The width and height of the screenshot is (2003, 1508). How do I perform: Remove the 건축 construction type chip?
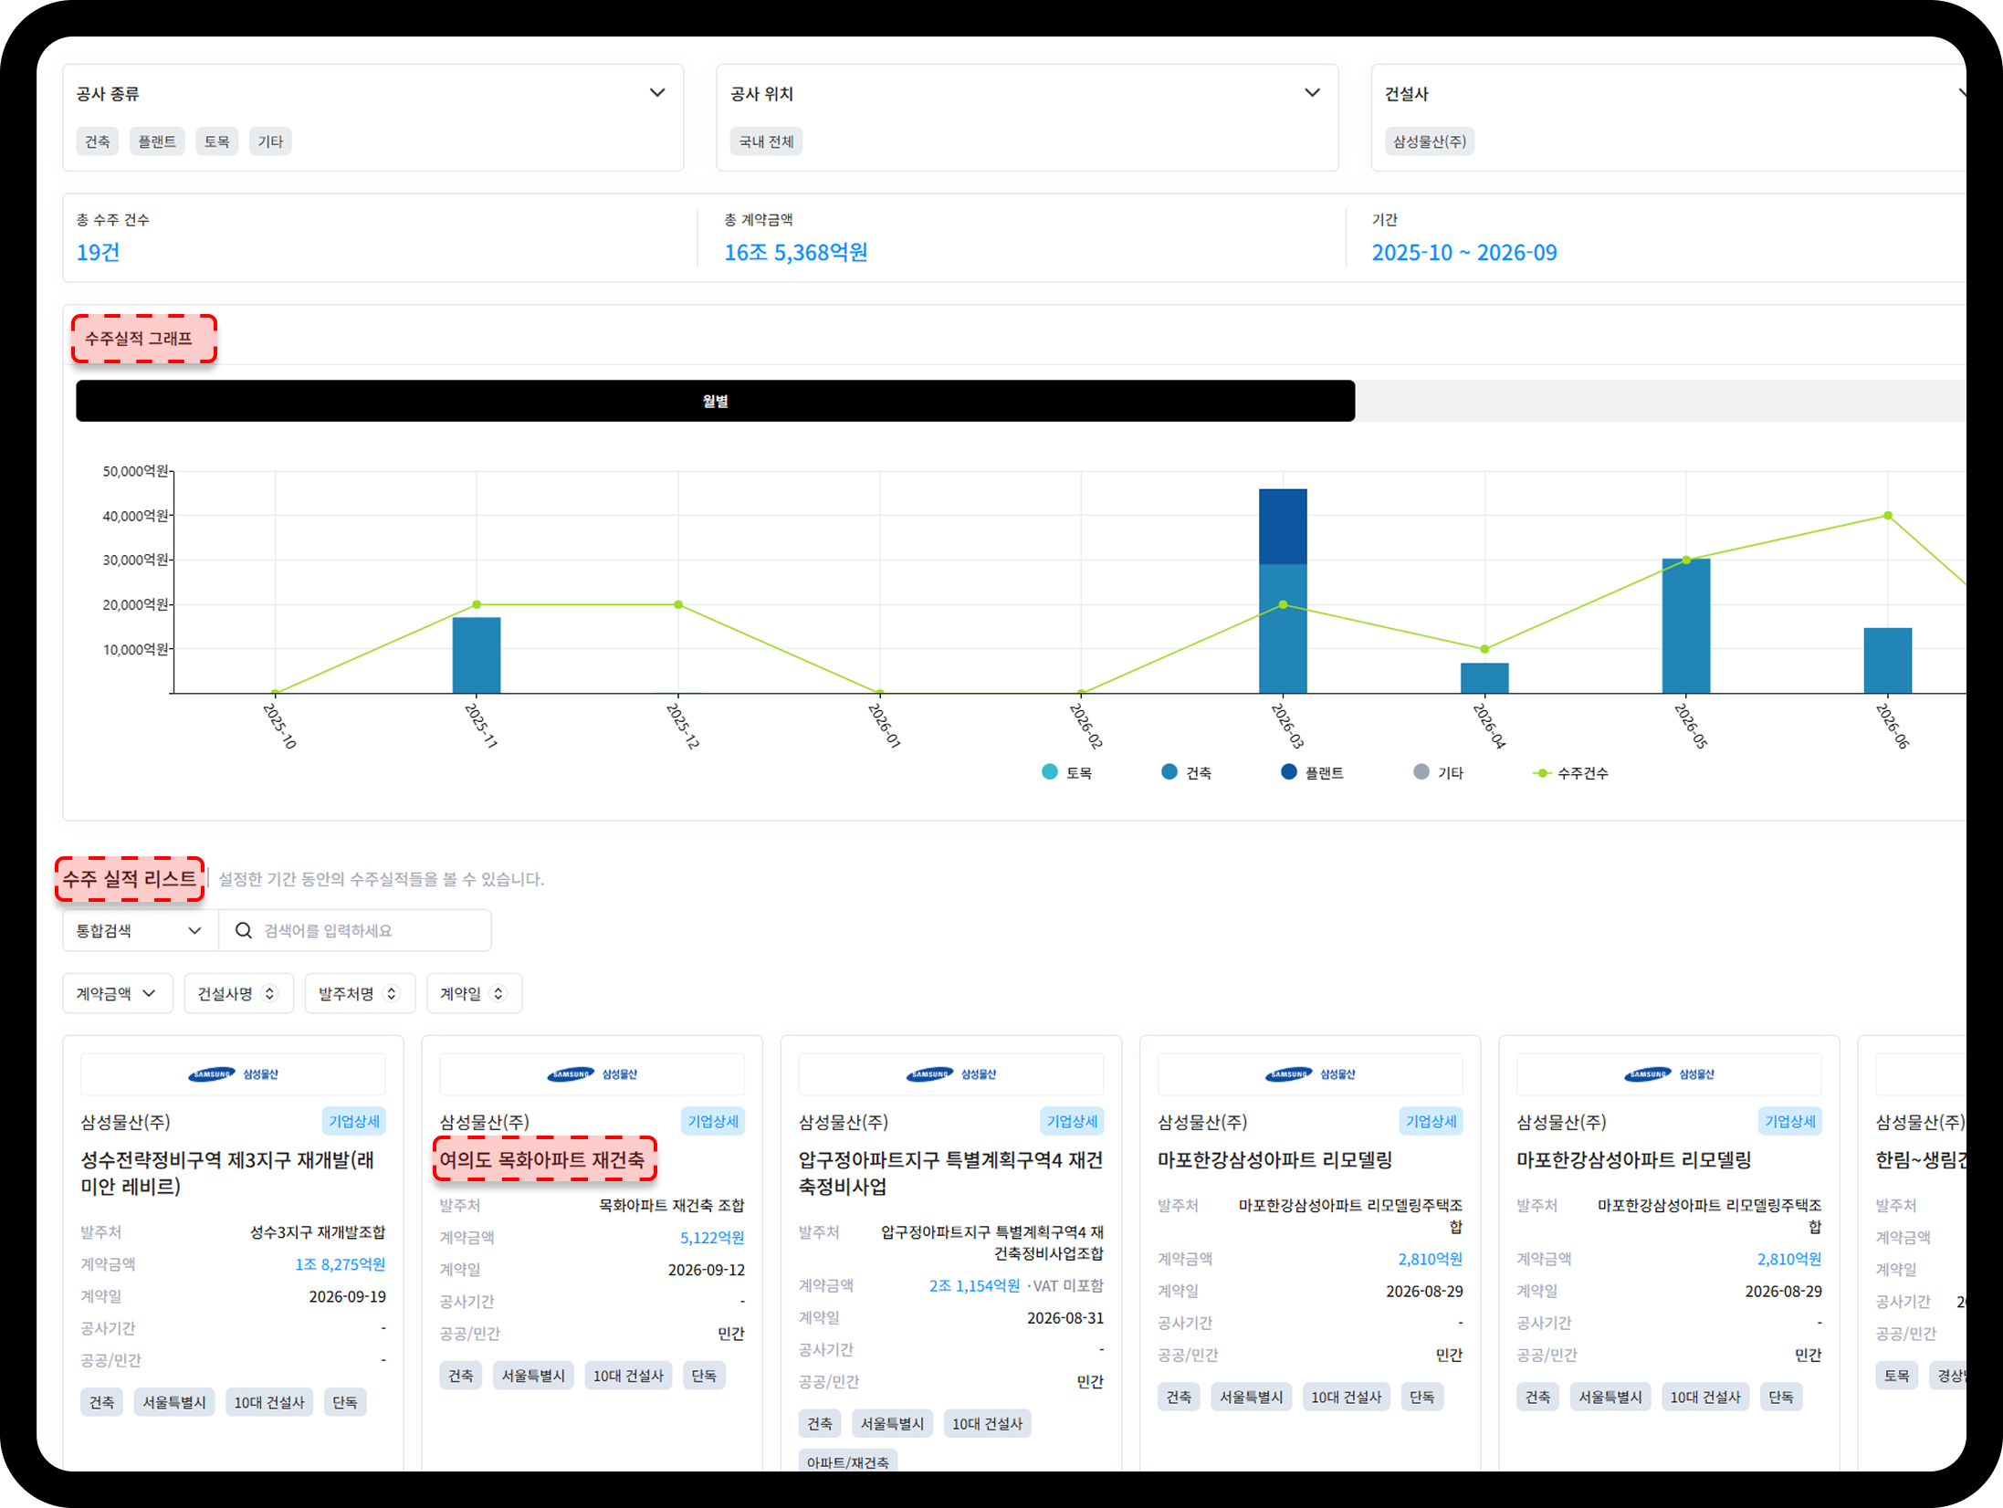97,141
